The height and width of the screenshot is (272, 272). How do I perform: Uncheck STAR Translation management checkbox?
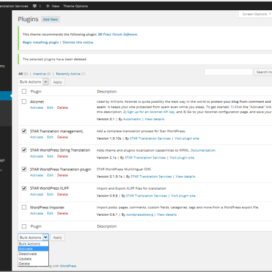click(24, 131)
